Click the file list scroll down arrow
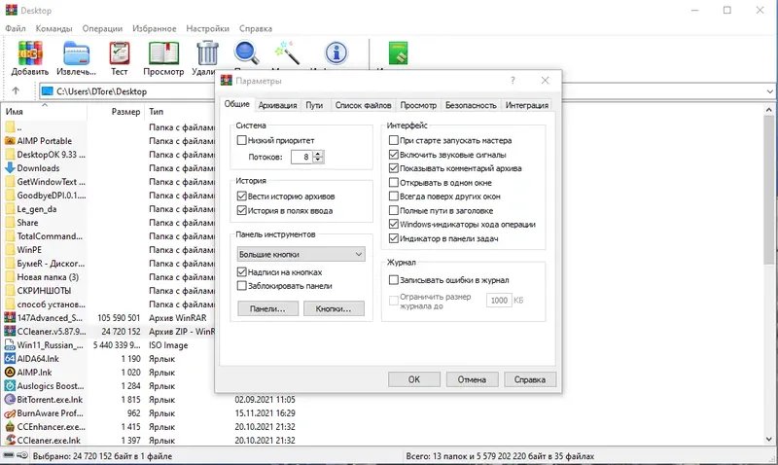778x465 pixels. tap(769, 439)
